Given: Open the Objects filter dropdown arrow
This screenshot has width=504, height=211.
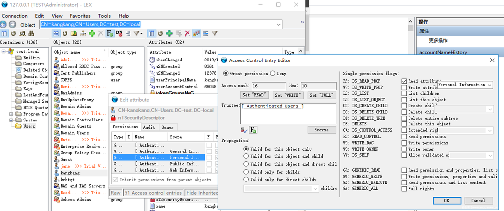Looking at the screenshot, I should click(142, 33).
